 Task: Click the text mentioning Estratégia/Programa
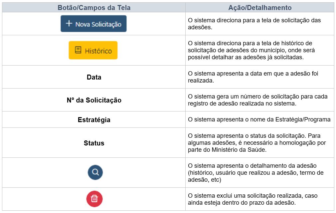click(259, 119)
